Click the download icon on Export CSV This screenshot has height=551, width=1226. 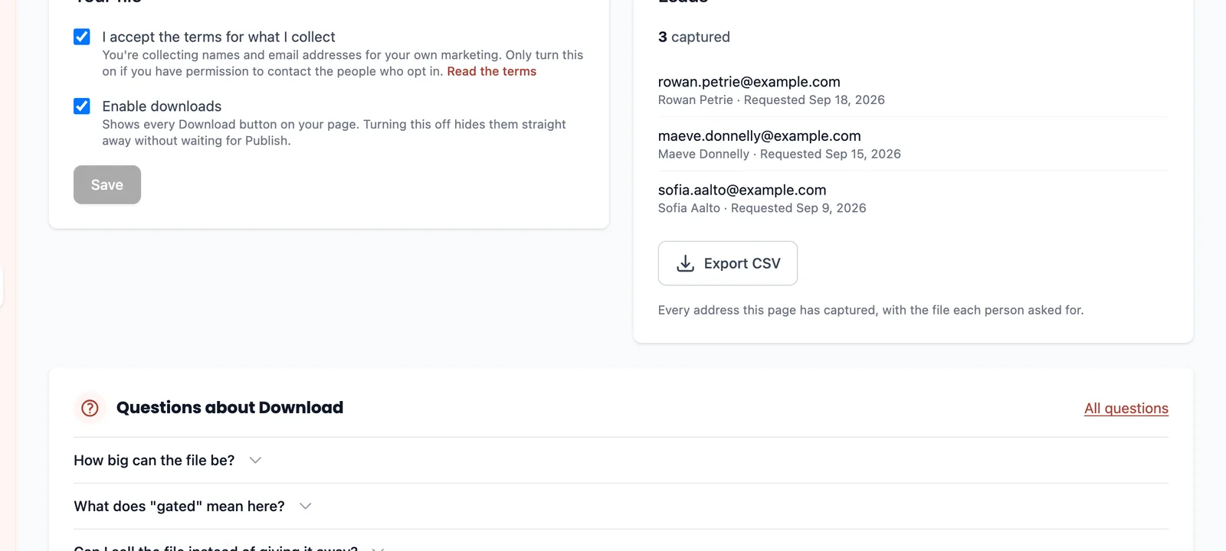(685, 263)
